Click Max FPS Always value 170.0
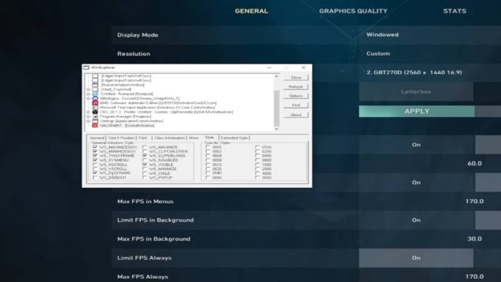Image resolution: width=501 pixels, height=282 pixels. [x=474, y=276]
